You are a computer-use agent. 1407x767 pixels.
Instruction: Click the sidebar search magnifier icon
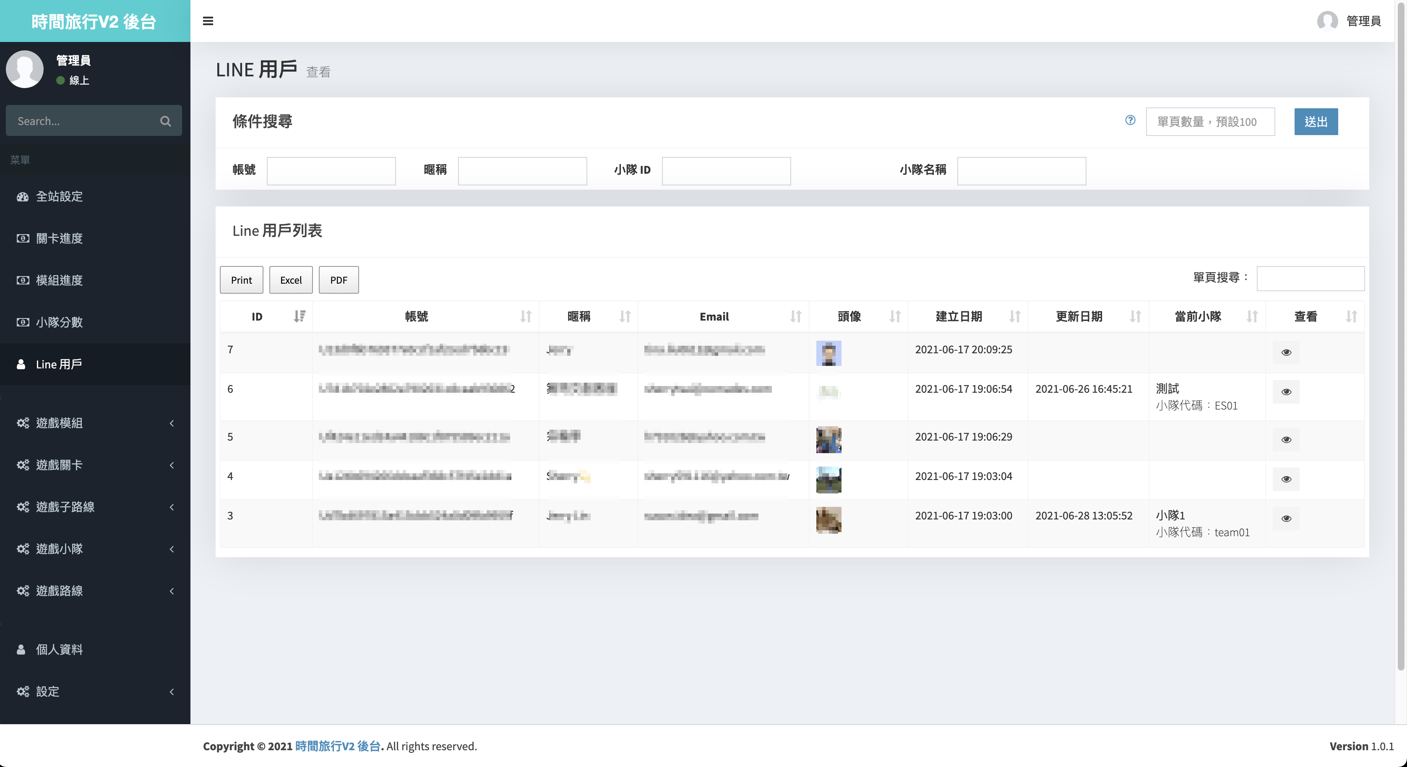coord(166,121)
